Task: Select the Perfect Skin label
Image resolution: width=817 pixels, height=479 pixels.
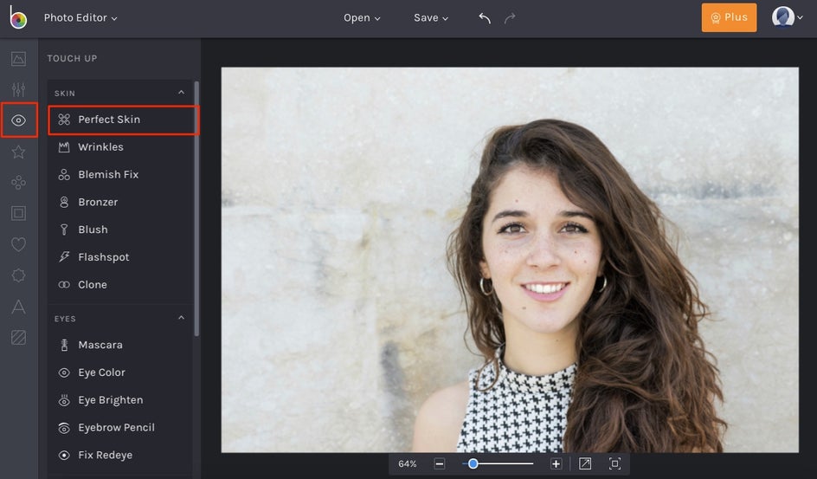Action: tap(109, 120)
